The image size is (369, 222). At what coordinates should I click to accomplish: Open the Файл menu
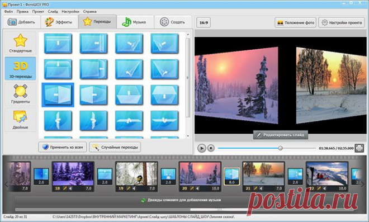pyautogui.click(x=8, y=11)
